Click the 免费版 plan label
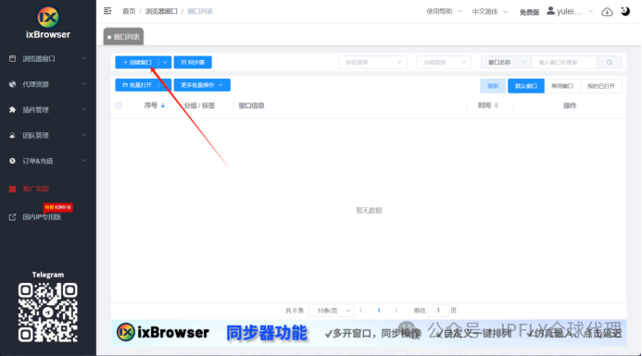Image resolution: width=642 pixels, height=356 pixels. pos(529,12)
